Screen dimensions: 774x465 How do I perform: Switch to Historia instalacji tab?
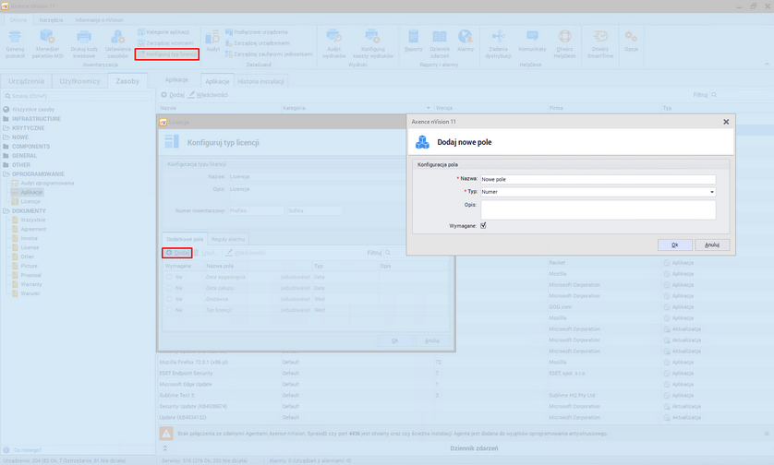pos(261,81)
